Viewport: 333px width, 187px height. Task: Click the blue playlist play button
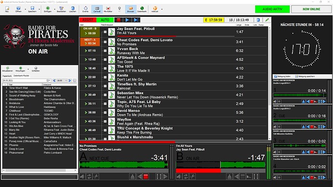(x=127, y=20)
